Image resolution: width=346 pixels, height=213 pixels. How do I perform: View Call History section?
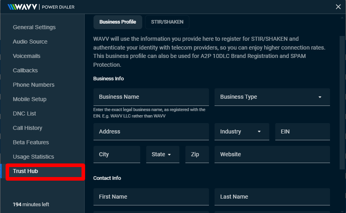pos(27,128)
